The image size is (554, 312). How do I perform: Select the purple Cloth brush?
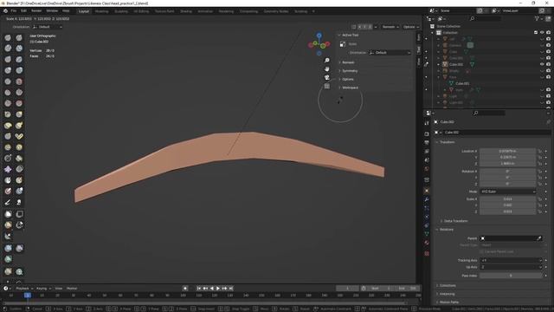(8, 170)
